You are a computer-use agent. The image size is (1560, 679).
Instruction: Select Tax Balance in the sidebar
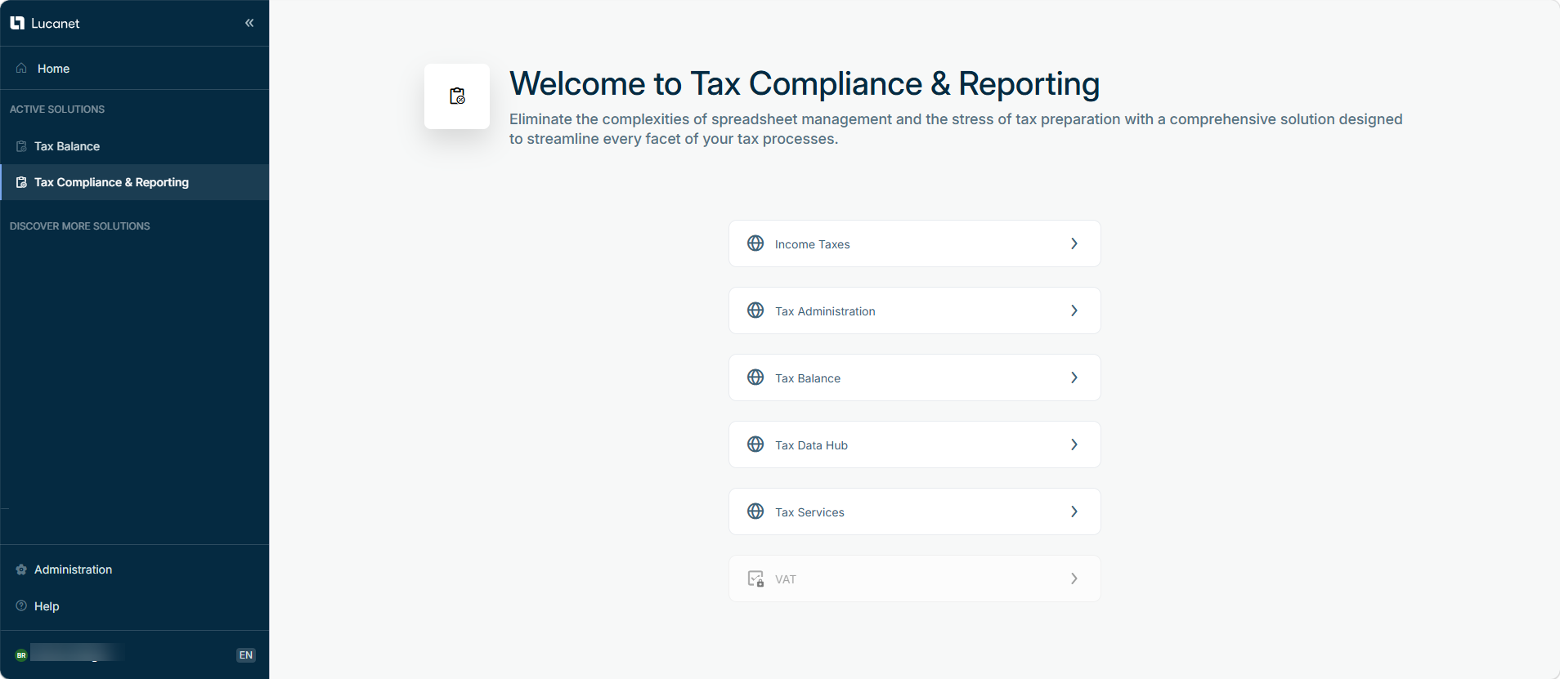click(x=134, y=146)
